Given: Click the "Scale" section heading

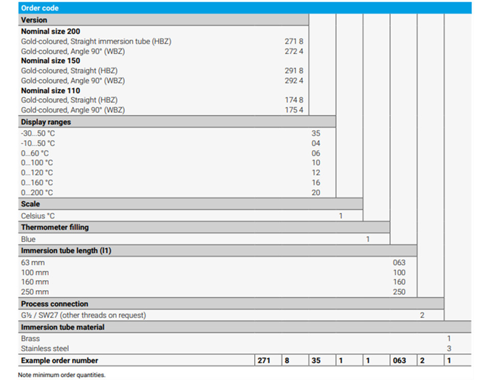Looking at the screenshot, I should coord(30,204).
